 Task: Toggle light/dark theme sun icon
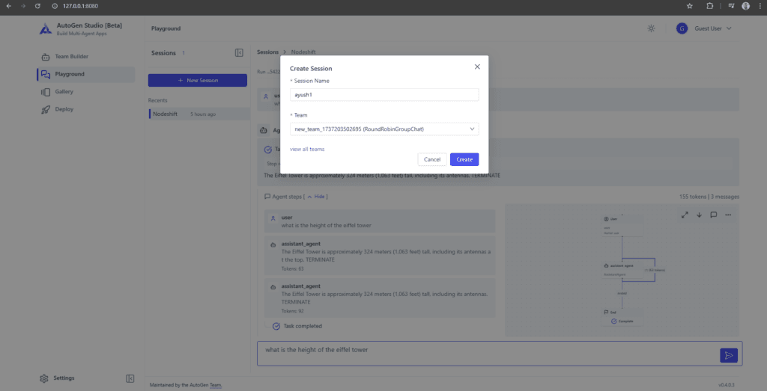tap(651, 28)
